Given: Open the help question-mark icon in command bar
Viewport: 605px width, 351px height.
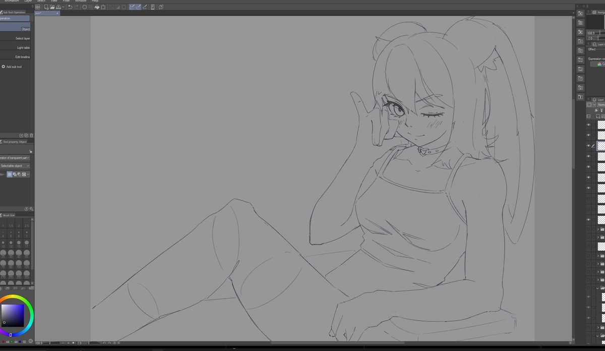Looking at the screenshot, I should [x=161, y=7].
